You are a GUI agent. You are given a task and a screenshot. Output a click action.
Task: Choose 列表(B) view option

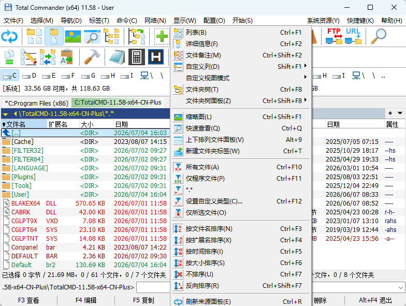click(241, 32)
